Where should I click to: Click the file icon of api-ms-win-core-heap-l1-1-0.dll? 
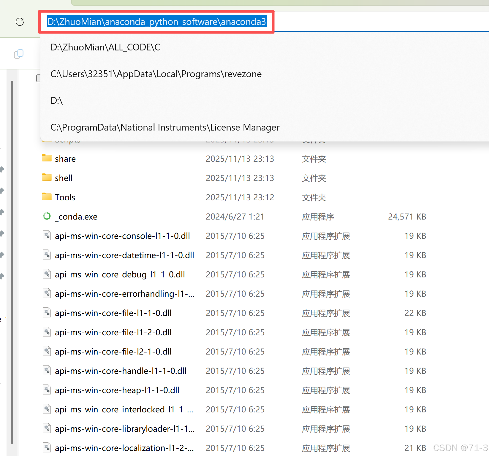47,390
